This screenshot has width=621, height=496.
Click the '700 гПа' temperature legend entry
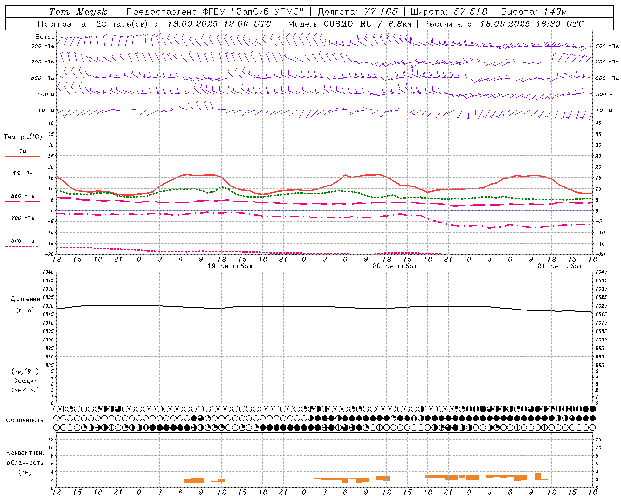click(23, 218)
